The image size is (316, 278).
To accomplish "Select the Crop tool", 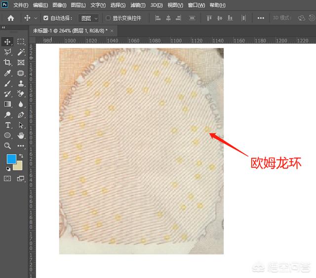I will 8,62.
